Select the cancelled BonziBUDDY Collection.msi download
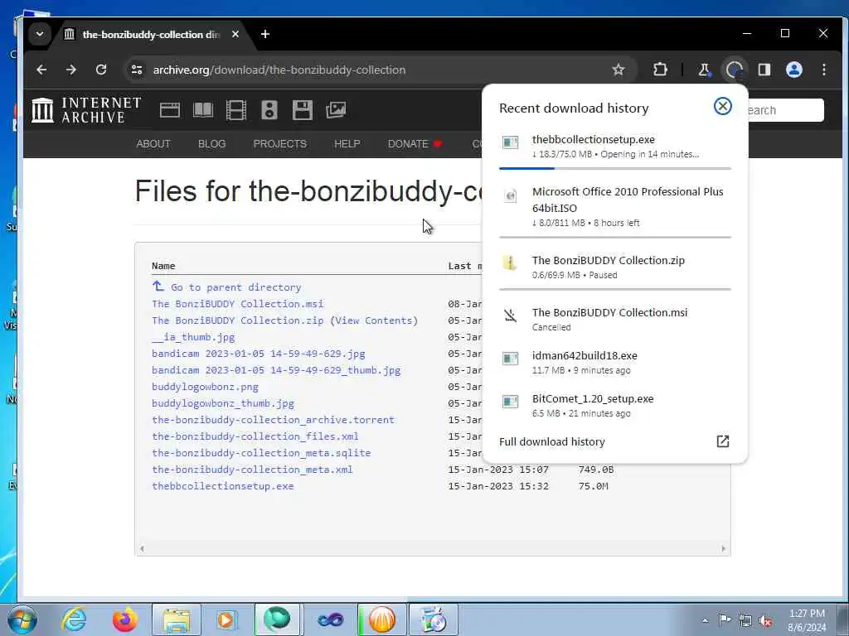The width and height of the screenshot is (849, 636). point(614,319)
